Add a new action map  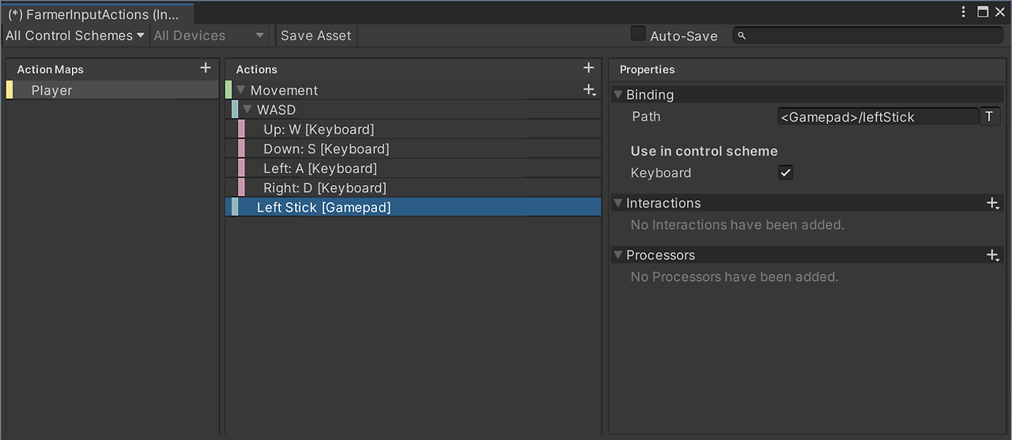point(206,69)
